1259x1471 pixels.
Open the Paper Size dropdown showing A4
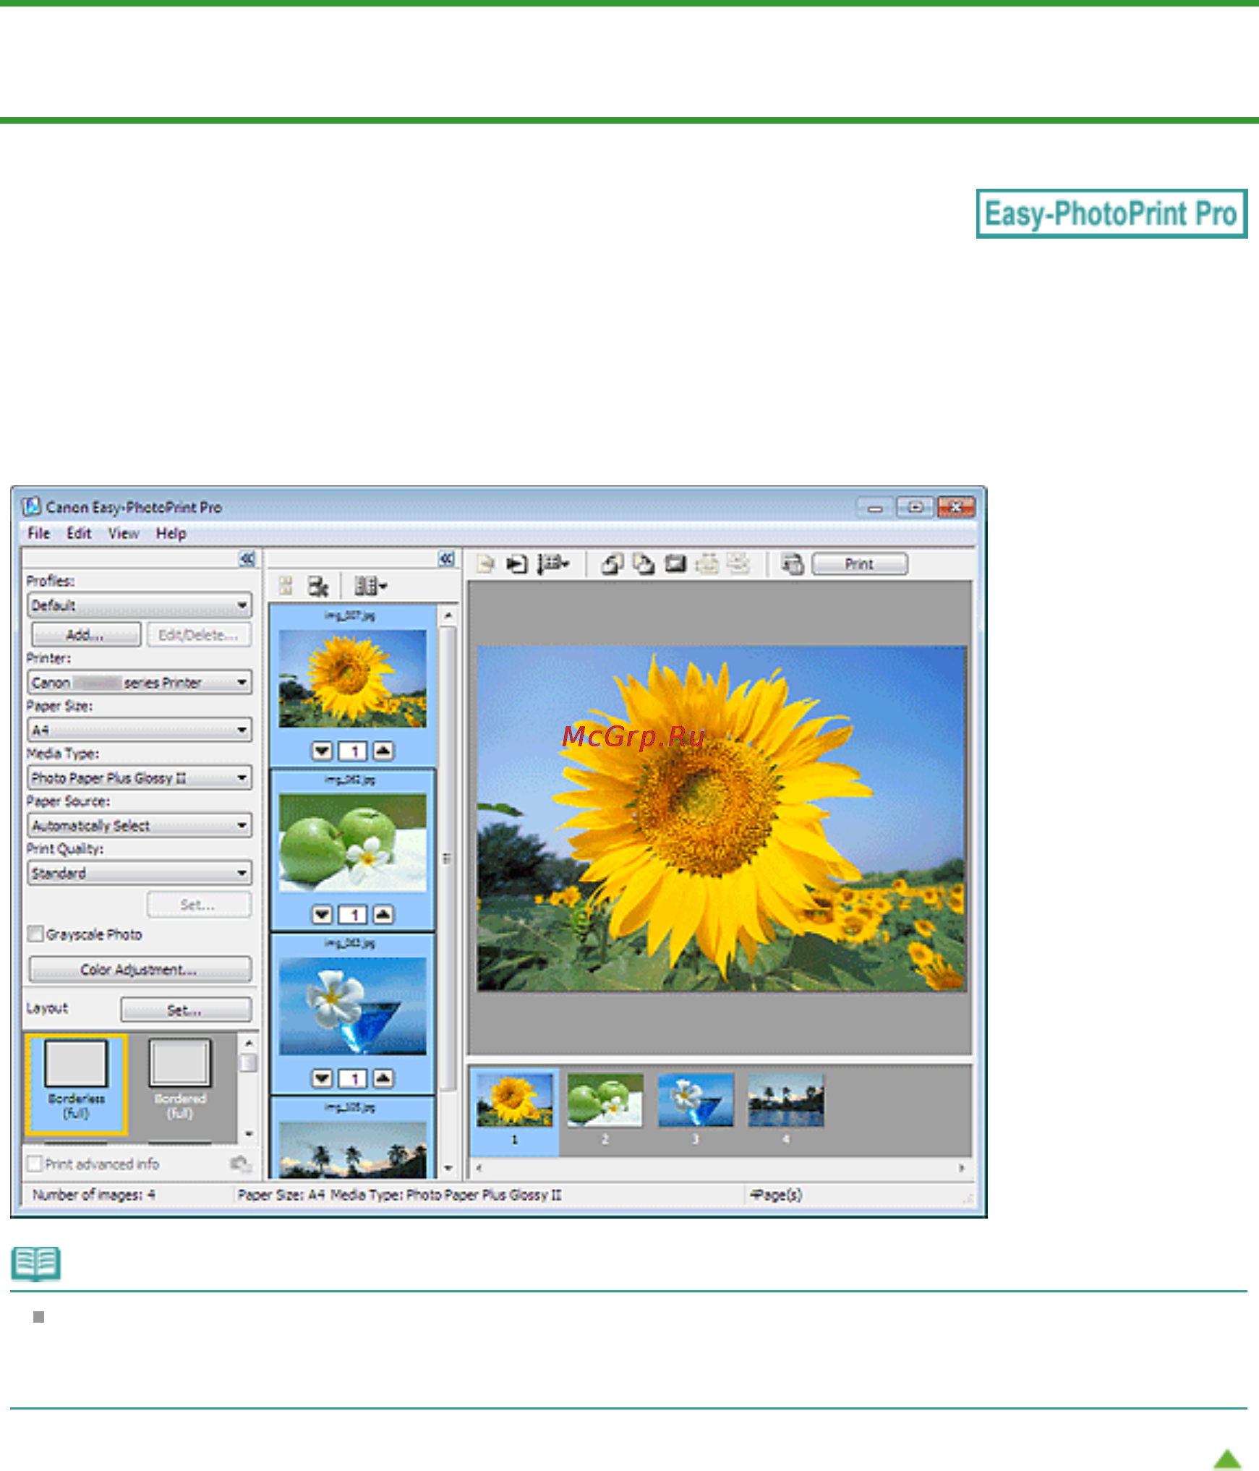click(140, 730)
